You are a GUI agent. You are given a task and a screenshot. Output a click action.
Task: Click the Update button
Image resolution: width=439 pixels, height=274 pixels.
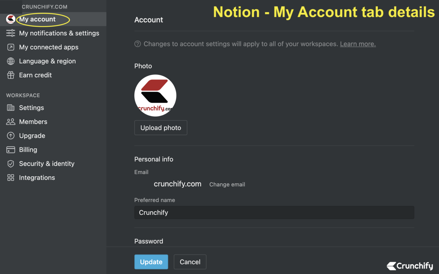(151, 262)
